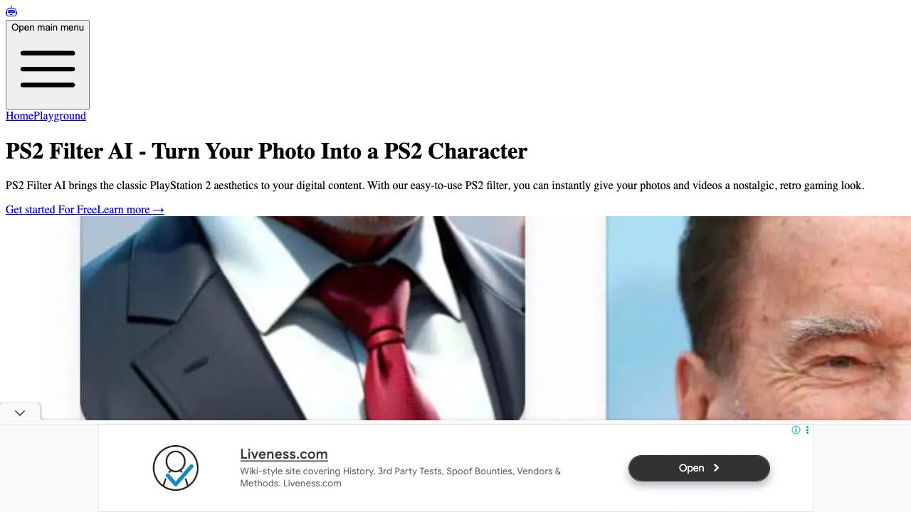911x512 pixels.
Task: Open the ad options three-dot icon
Action: [807, 430]
